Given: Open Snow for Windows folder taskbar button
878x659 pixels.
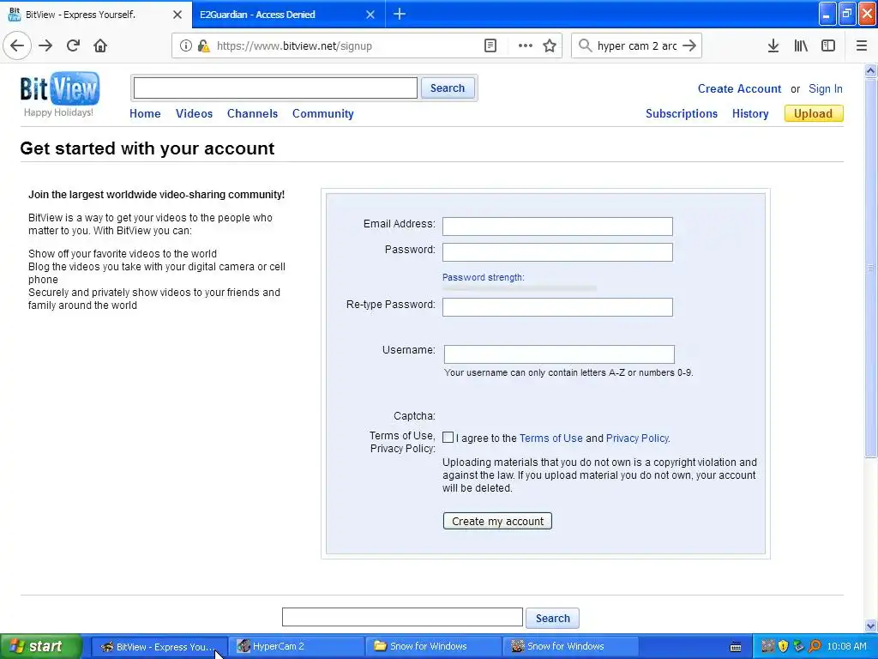Looking at the screenshot, I should [x=433, y=647].
